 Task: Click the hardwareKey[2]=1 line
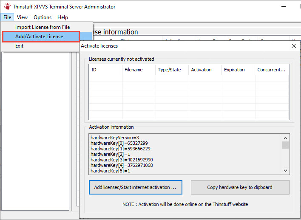point(111,154)
